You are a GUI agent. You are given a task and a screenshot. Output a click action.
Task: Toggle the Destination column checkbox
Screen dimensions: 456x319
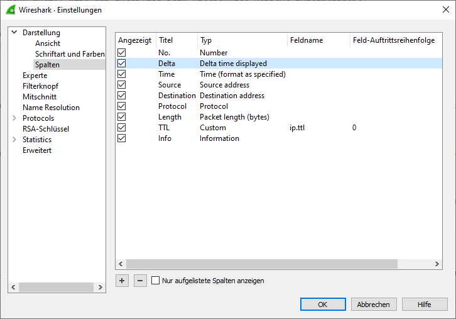pos(122,95)
